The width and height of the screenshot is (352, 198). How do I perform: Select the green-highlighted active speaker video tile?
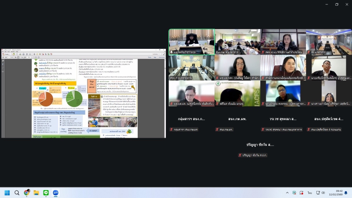(x=191, y=42)
